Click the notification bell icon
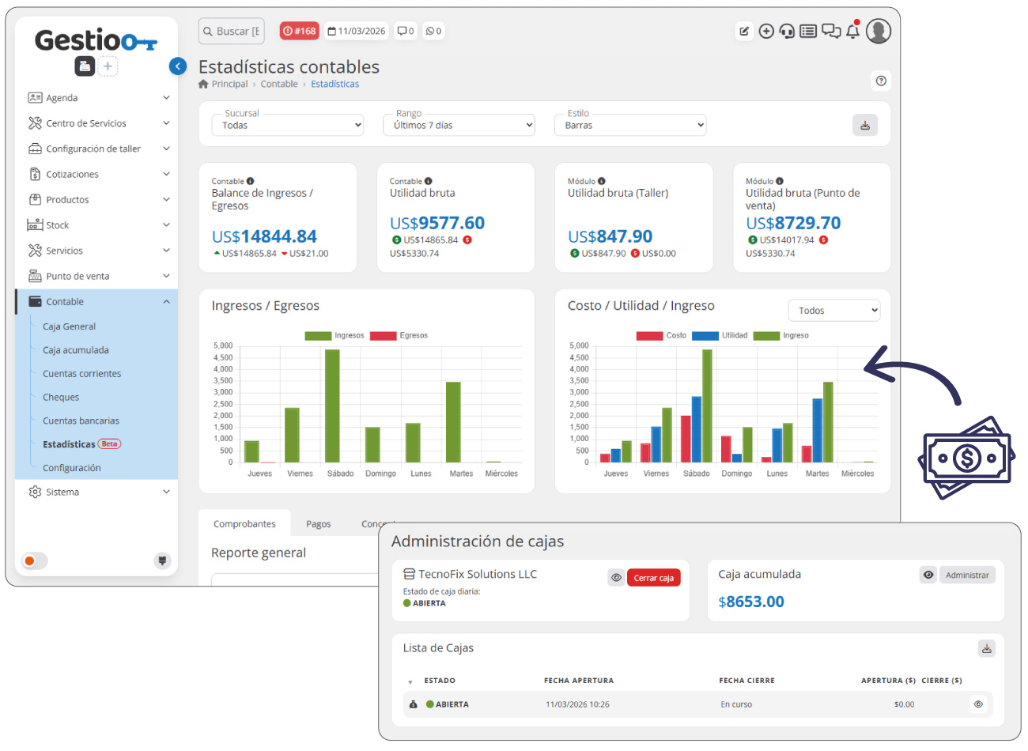The height and width of the screenshot is (751, 1028). [x=852, y=31]
